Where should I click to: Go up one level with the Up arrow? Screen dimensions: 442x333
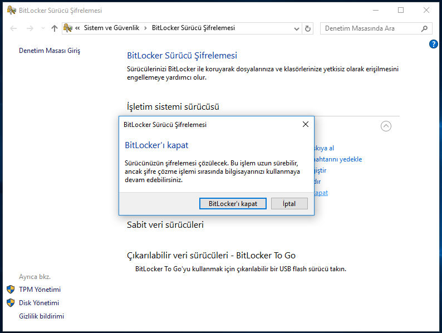pyautogui.click(x=54, y=28)
